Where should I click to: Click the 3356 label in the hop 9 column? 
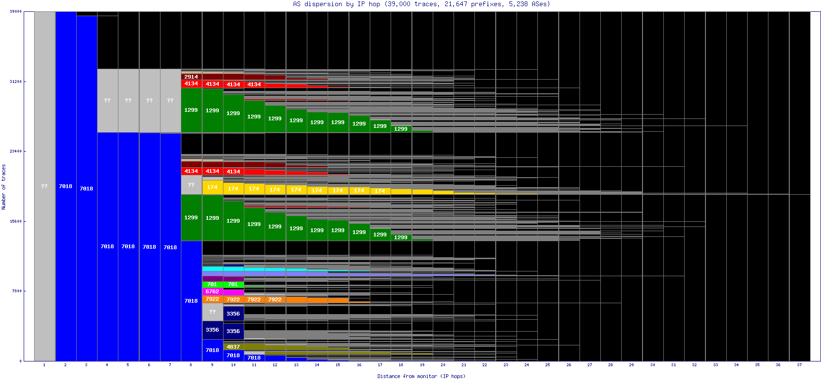[212, 330]
